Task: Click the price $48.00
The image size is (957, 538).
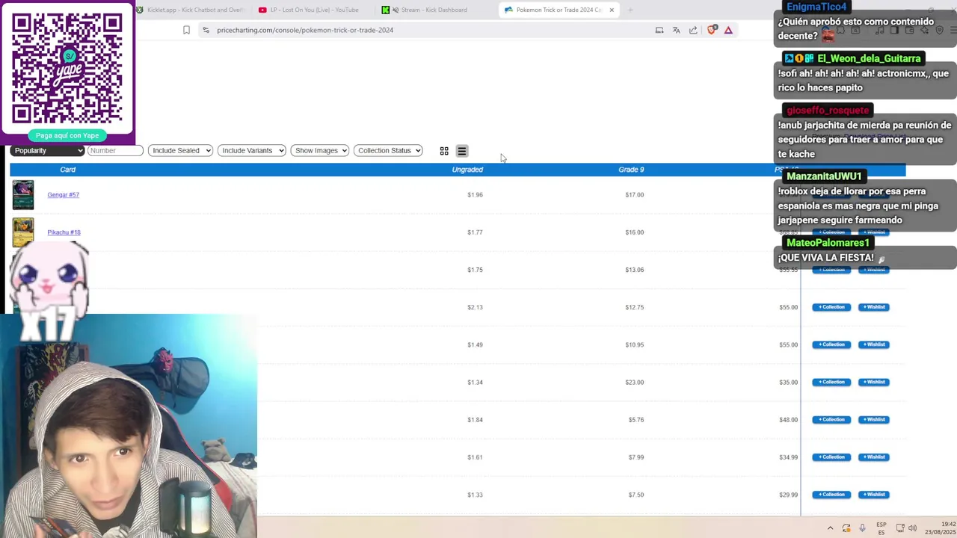Action: pos(788,419)
